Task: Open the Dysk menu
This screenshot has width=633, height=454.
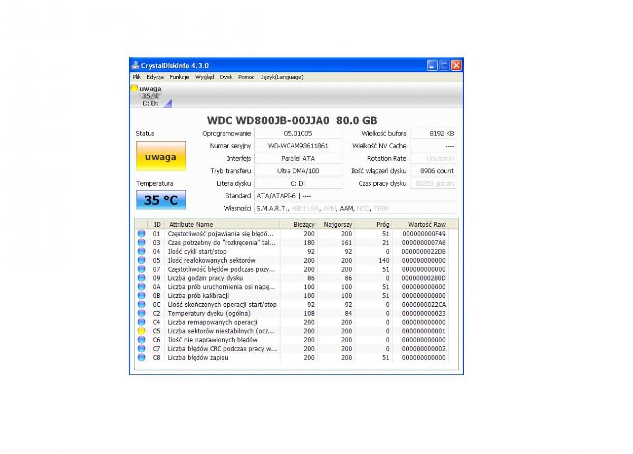Action: 226,77
